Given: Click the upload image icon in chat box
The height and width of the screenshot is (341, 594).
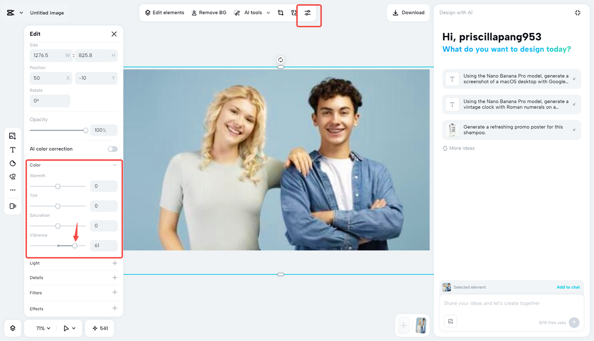Looking at the screenshot, I should [x=451, y=322].
